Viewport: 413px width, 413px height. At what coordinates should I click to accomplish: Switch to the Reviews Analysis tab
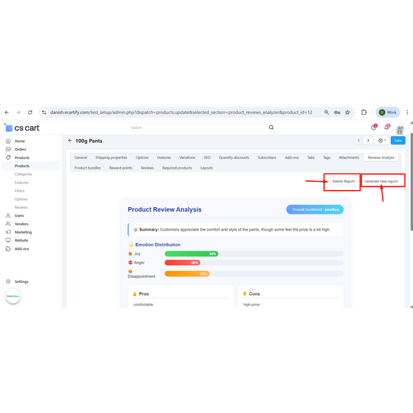tap(381, 158)
